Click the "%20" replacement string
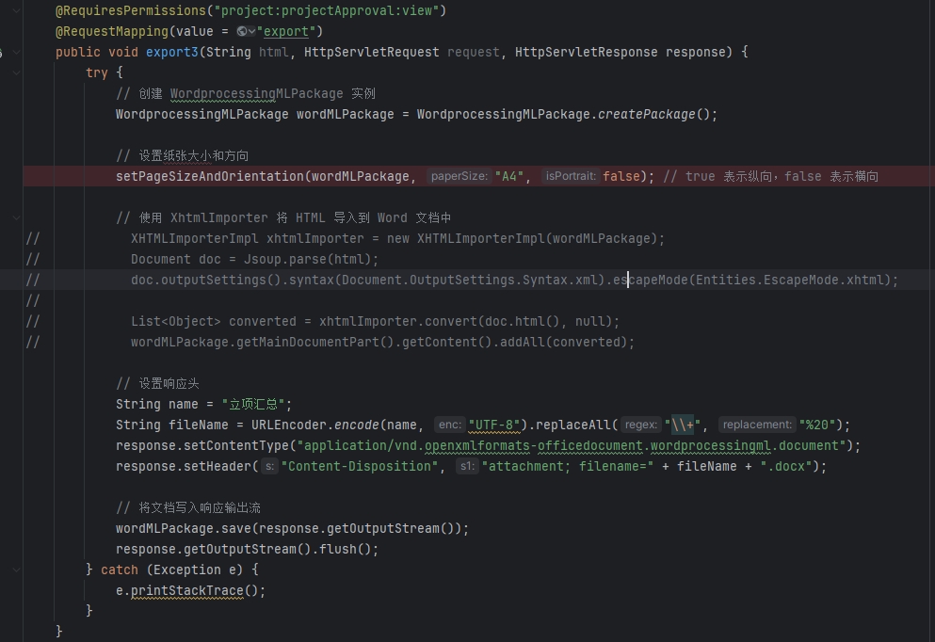935x642 pixels. click(817, 425)
